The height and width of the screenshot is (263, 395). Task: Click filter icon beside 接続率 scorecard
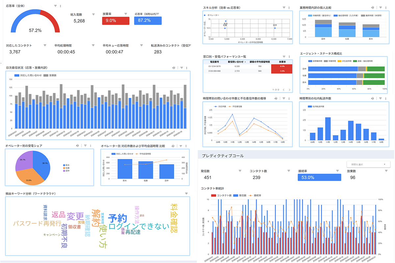pos(338,171)
